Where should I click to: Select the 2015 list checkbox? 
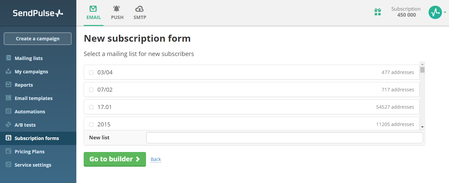[x=91, y=124]
